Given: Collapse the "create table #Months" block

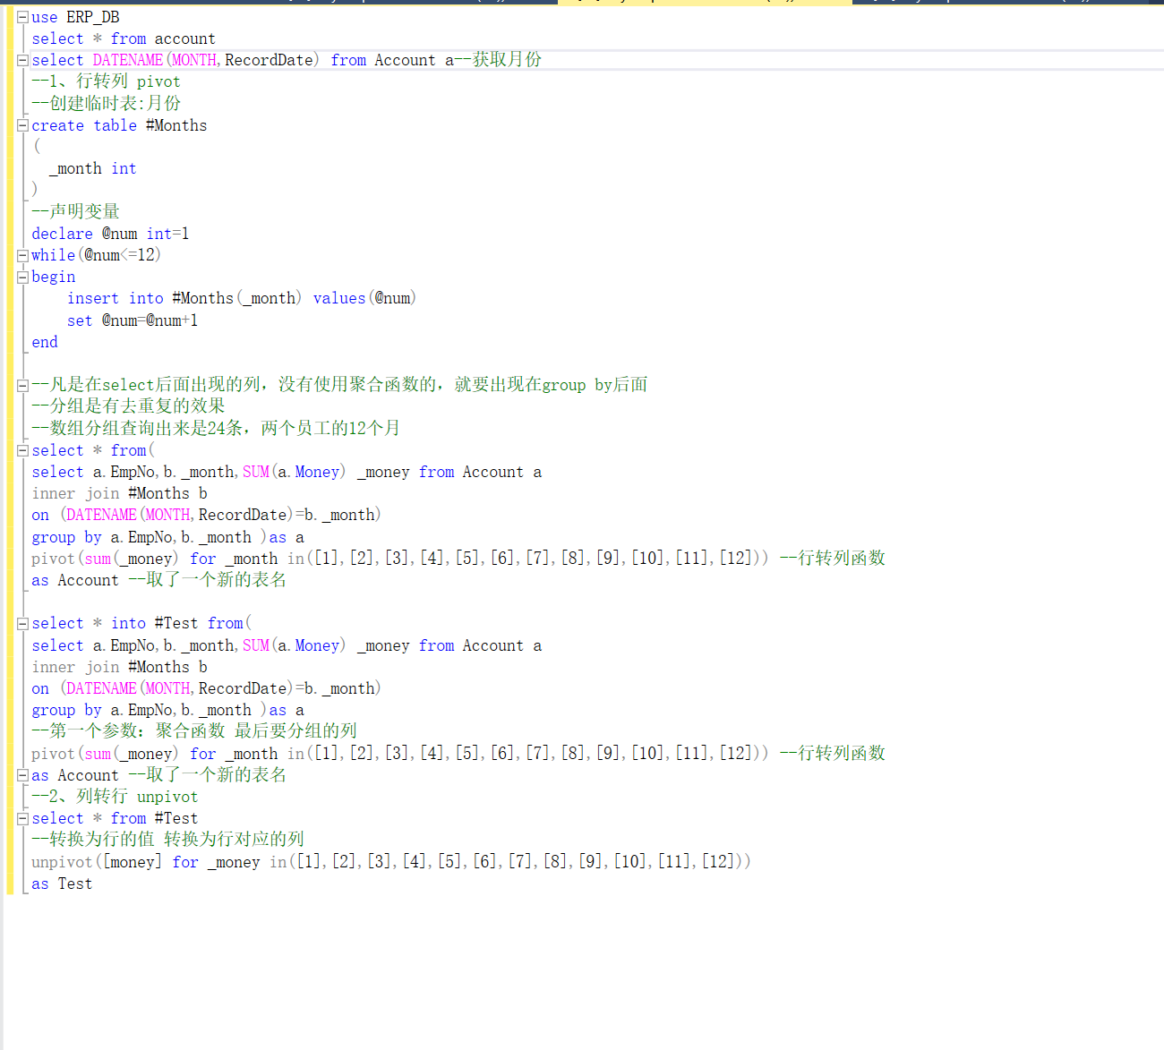Looking at the screenshot, I should pos(21,125).
